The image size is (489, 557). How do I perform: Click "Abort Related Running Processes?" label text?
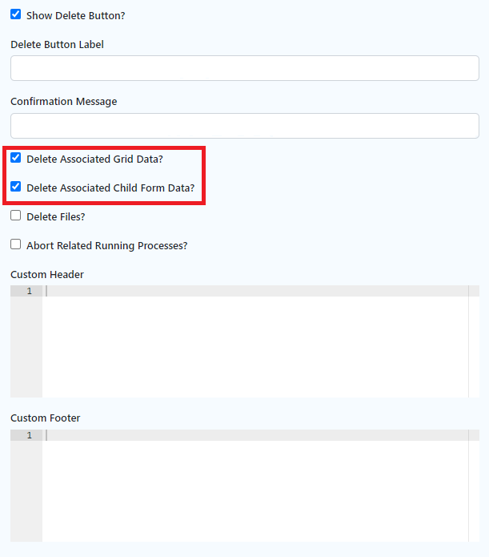coord(106,245)
